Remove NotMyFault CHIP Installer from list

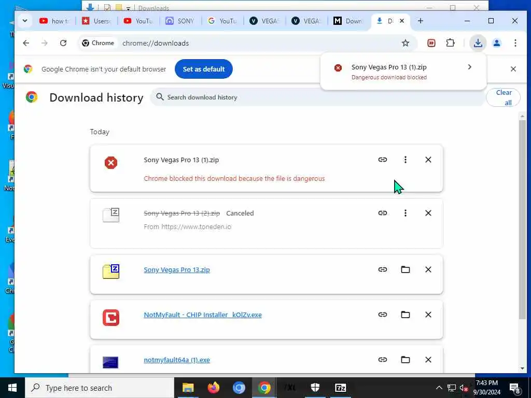(x=428, y=315)
